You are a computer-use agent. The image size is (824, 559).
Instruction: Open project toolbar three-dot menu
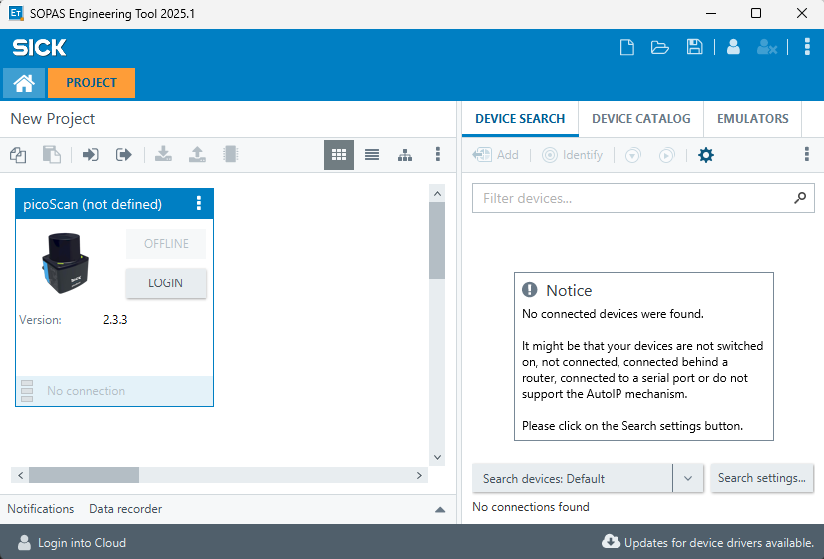(438, 154)
